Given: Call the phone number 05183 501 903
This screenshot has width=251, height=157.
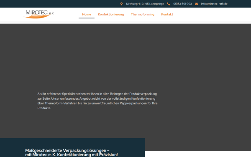Looking at the screenshot, I should [x=182, y=4].
